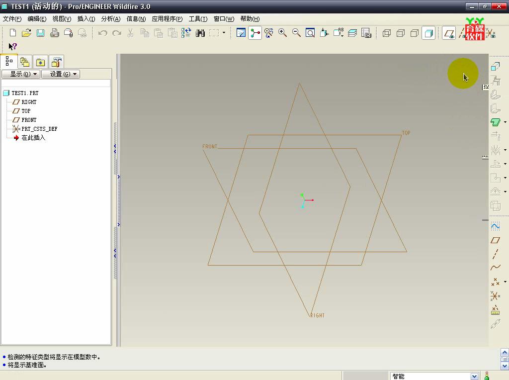The width and height of the screenshot is (509, 380).
Task: Open the 应用程序(P) menu
Action: point(167,19)
